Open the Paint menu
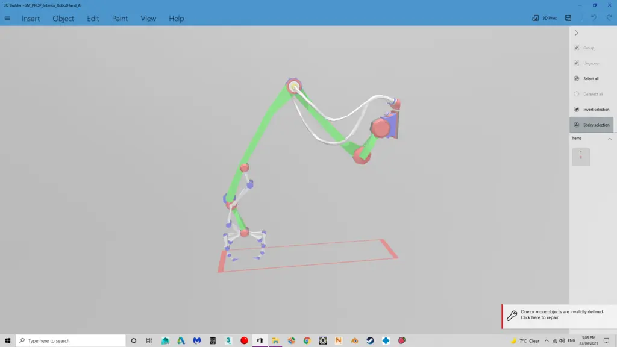The width and height of the screenshot is (617, 347). [x=119, y=18]
